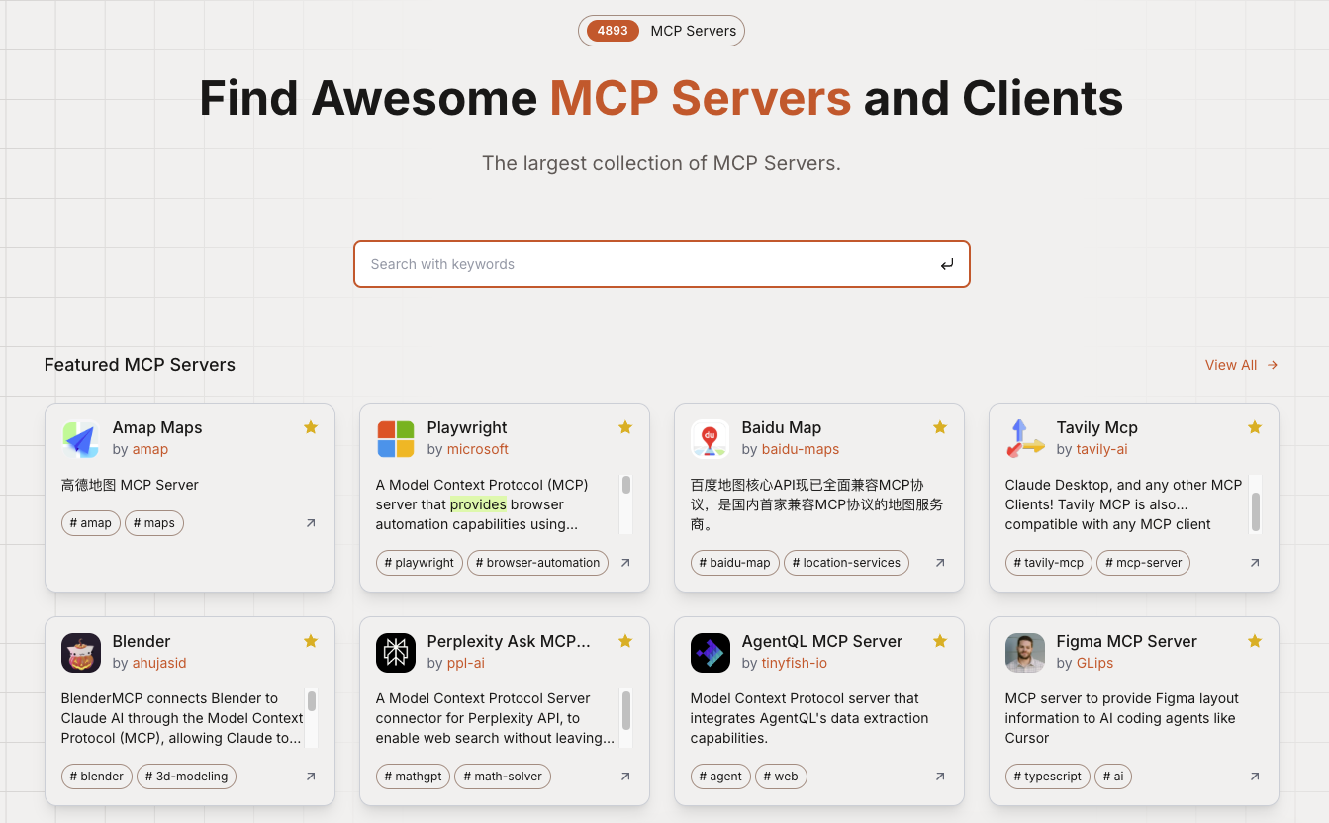Viewport: 1329px width, 823px height.
Task: Click the star on Amap Maps card
Action: point(311,427)
